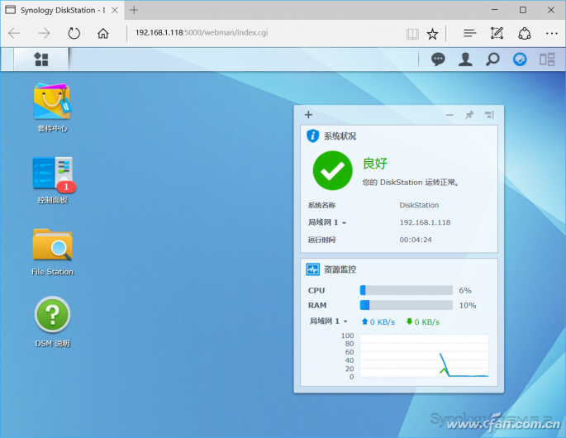566x438 pixels.
Task: Pin the widget panel
Action: click(469, 115)
